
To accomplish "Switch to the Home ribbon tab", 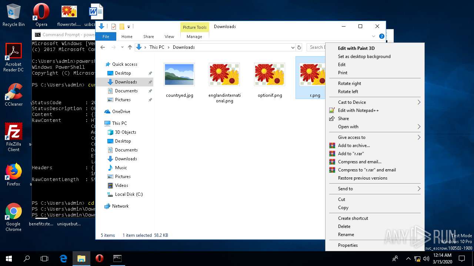I will (x=127, y=37).
